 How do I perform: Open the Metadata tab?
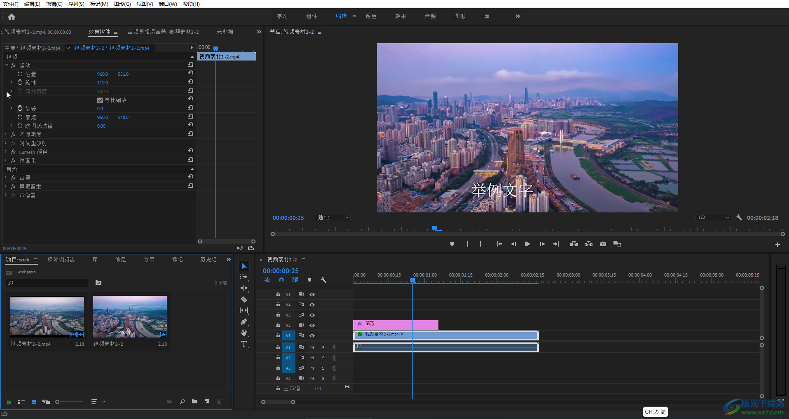(x=225, y=32)
